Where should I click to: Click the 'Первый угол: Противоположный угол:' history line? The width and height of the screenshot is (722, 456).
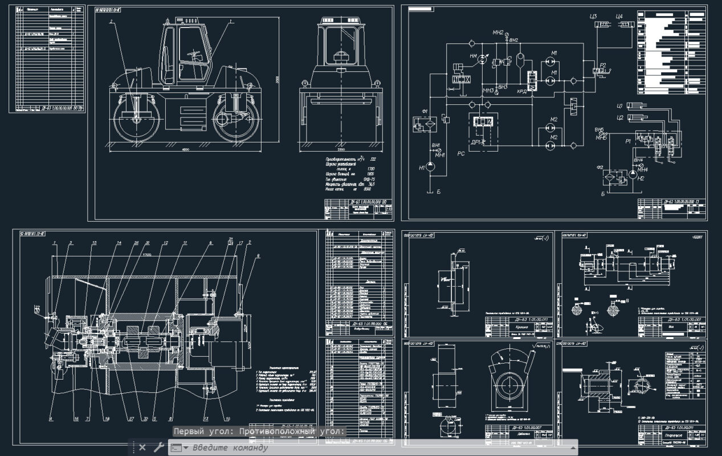coord(259,431)
